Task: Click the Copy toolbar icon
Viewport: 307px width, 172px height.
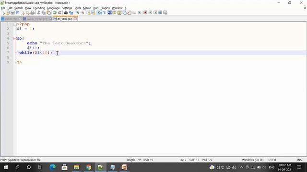Action: [x=44, y=13]
